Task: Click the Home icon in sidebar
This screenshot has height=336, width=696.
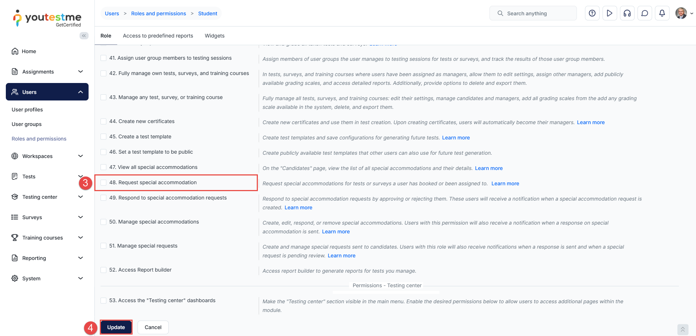Action: pyautogui.click(x=15, y=51)
